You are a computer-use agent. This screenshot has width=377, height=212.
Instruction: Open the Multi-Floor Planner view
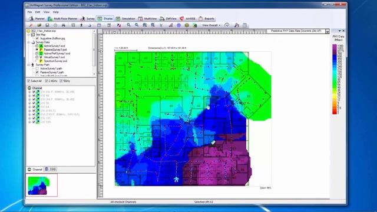(62, 19)
